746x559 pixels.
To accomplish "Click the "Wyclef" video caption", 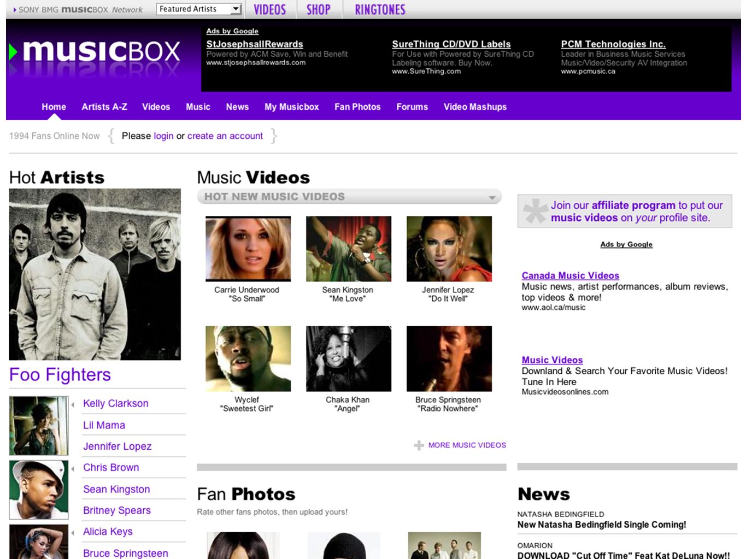I will (x=246, y=400).
